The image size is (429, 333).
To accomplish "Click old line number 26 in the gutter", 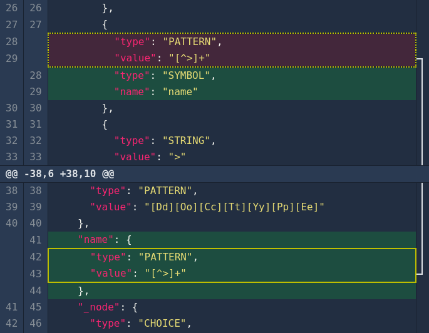I will [11, 8].
